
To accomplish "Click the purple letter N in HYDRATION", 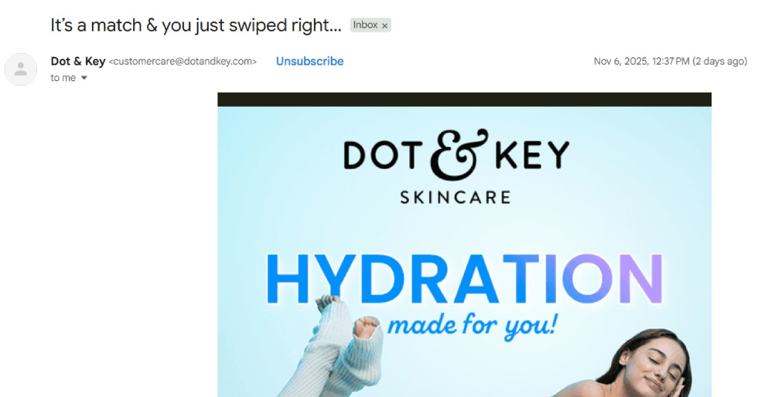I will click(642, 279).
